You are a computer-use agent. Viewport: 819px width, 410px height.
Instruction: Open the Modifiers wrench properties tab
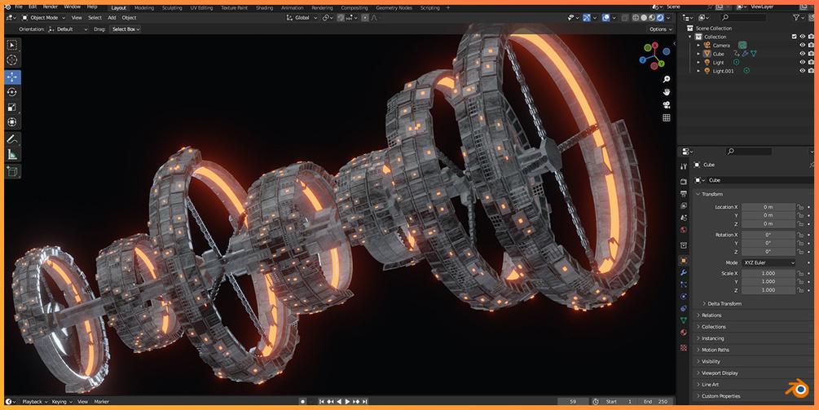point(684,272)
